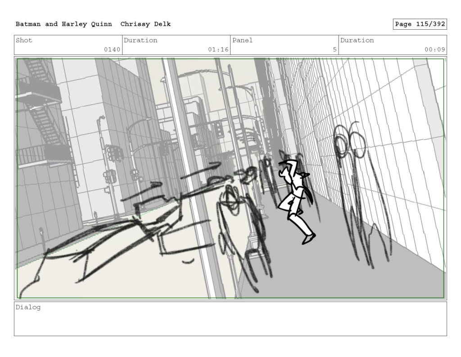Viewport: 461px width, 357px height.
Task: Select the panel number "5"
Action: click(334, 50)
